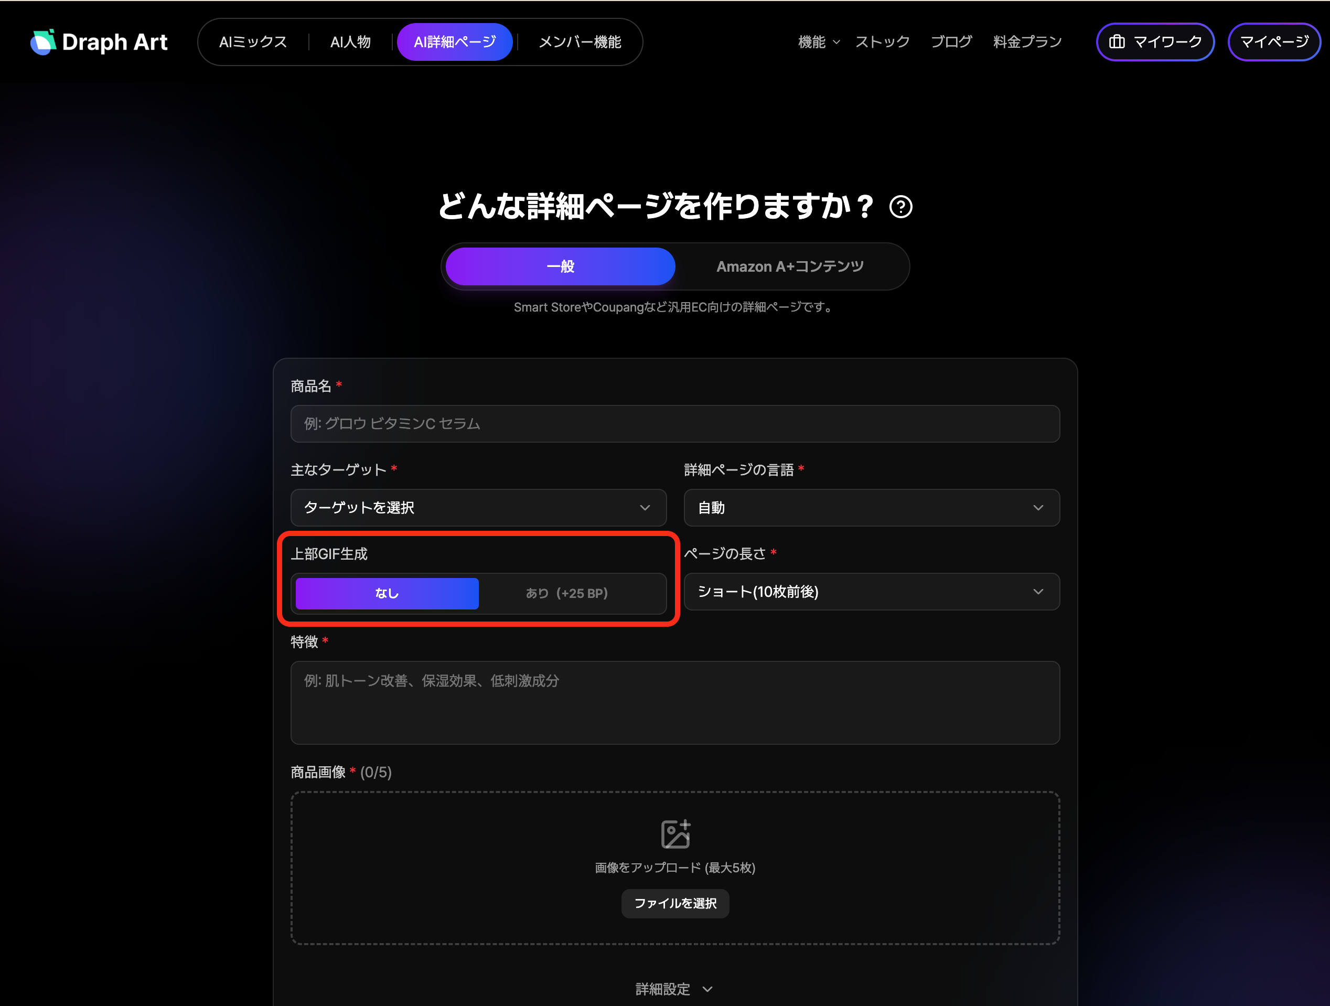Expand the 機能 menu in header
Viewport: 1330px width, 1006px height.
pos(819,42)
